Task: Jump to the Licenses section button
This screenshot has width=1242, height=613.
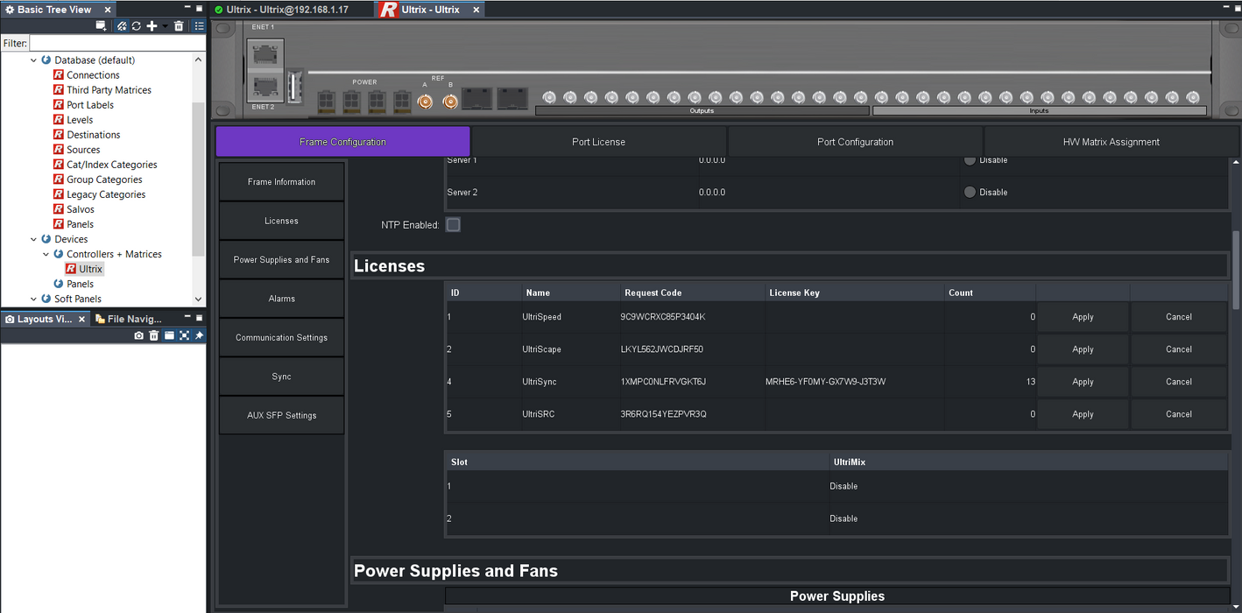Action: [281, 221]
